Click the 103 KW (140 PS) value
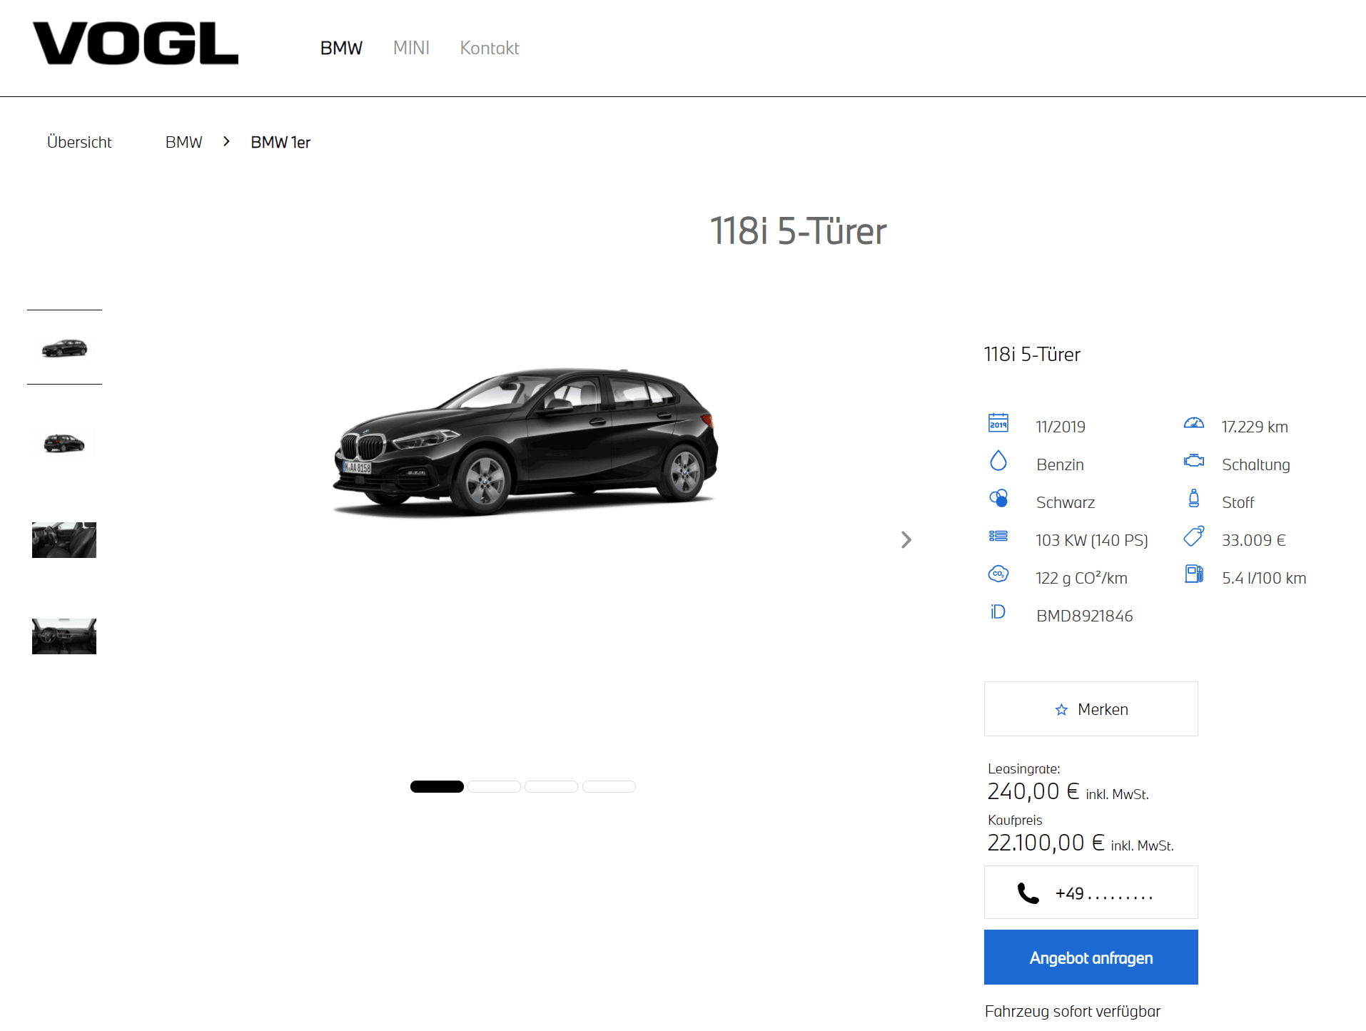The height and width of the screenshot is (1031, 1366). click(x=1092, y=540)
